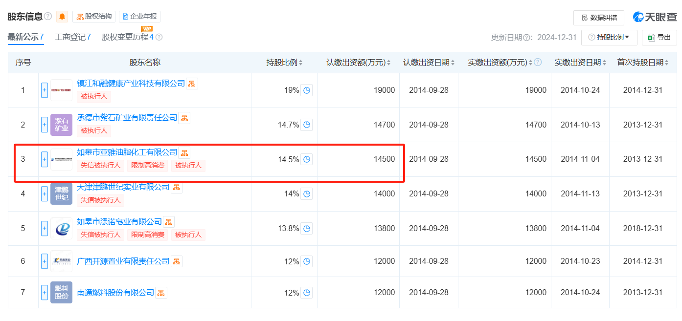Sort by 持股比例 column header
Image resolution: width=682 pixels, height=321 pixels.
284,63
